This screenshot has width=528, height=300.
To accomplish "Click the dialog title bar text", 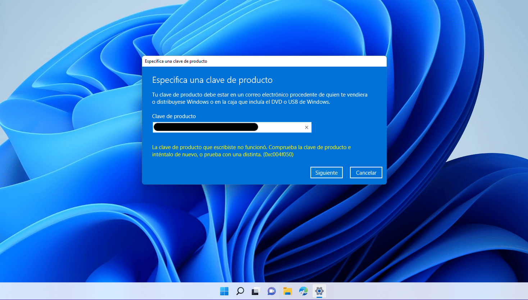I will pos(176,61).
